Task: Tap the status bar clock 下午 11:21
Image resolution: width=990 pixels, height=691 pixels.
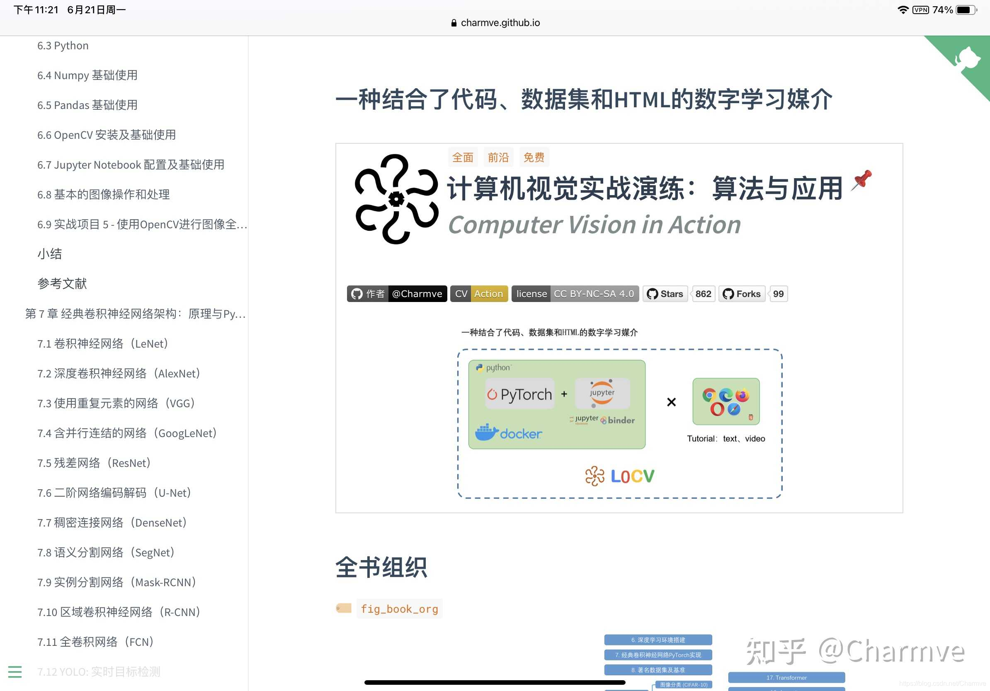Action: pos(36,10)
